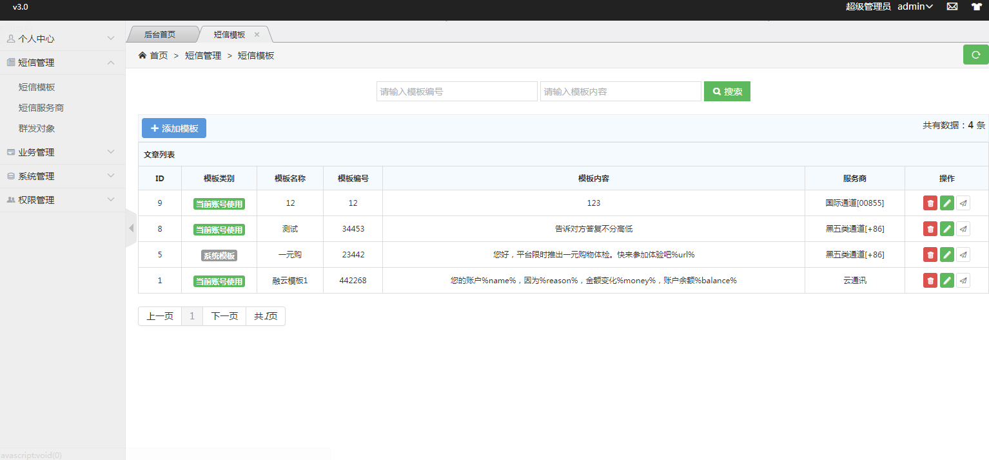Viewport: 989px width, 460px height.
Task: Edit the 测试 template row
Action: (946, 229)
